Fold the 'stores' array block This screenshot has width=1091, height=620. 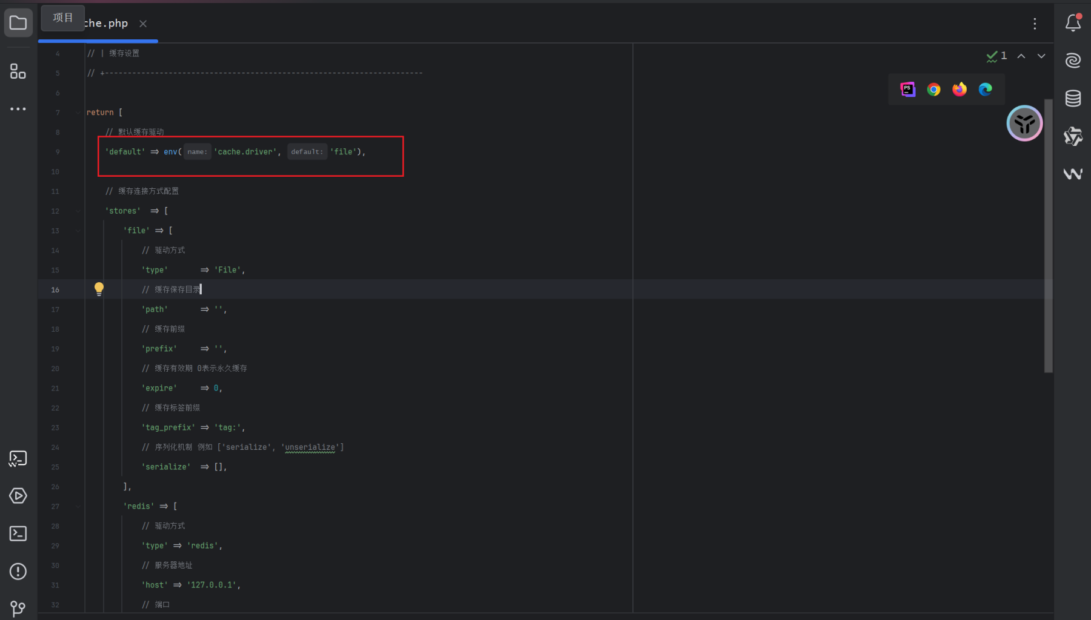78,211
